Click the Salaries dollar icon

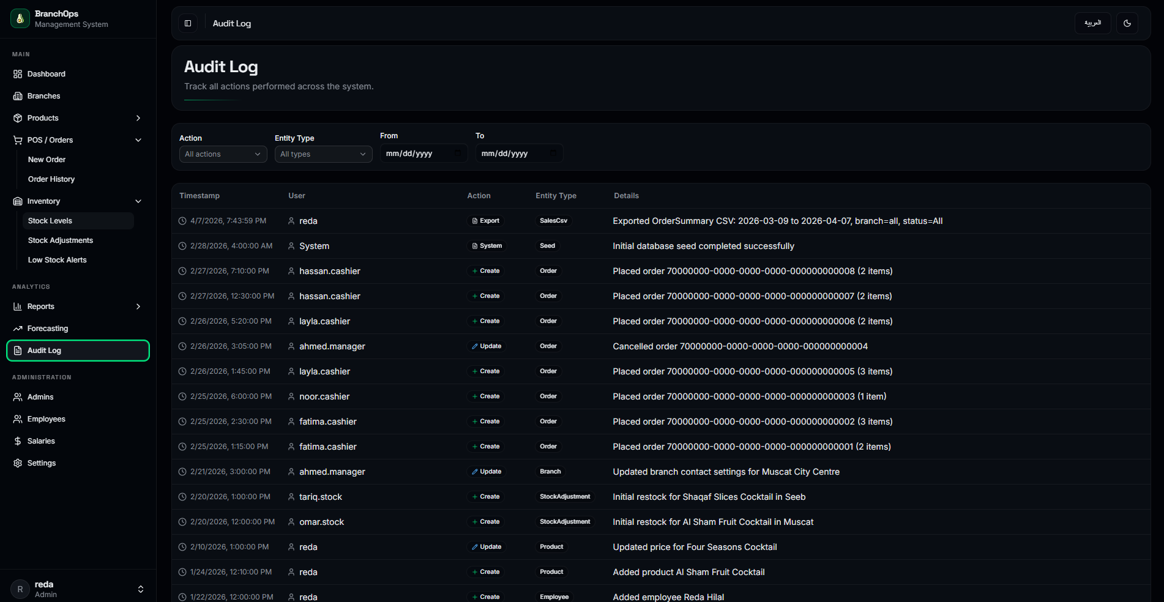(18, 441)
